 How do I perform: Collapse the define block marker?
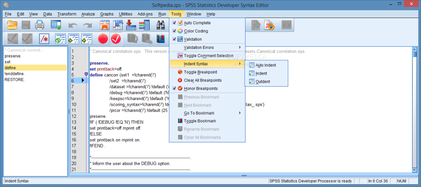[86, 74]
